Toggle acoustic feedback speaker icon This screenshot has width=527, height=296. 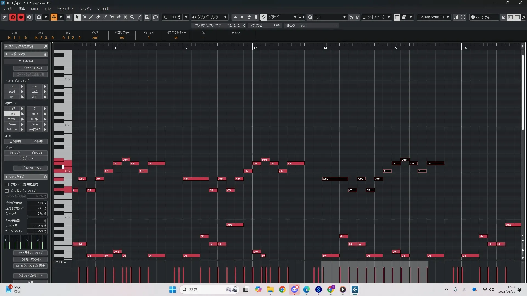69,17
